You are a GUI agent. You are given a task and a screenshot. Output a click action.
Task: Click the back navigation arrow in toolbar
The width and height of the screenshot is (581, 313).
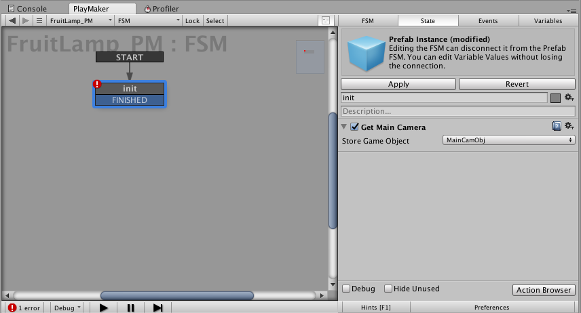coord(12,21)
